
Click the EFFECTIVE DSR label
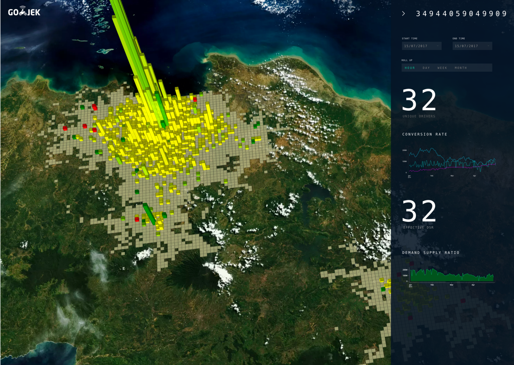(x=419, y=227)
